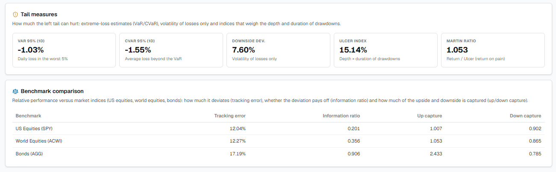
Task: Click the 2.433 up capture value
Action: 436,154
